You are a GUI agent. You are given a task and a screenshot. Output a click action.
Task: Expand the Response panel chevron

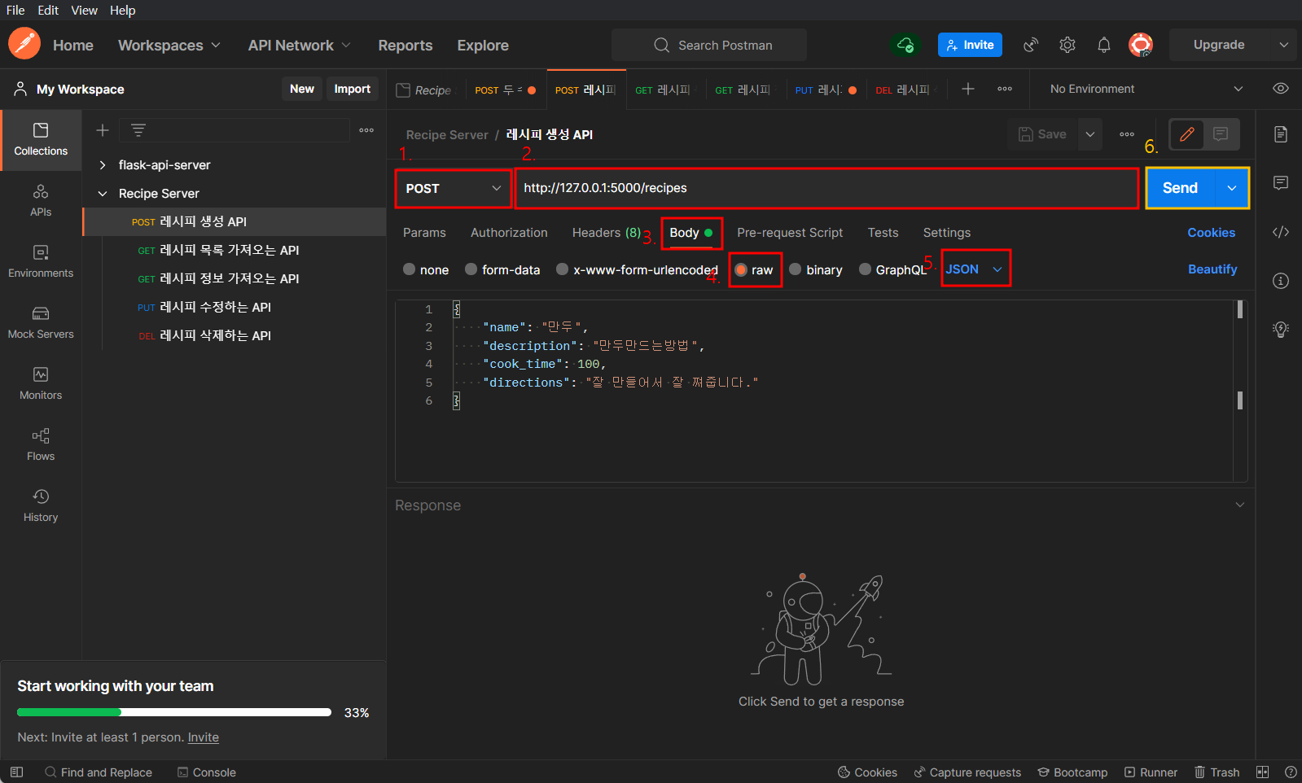[1239, 505]
